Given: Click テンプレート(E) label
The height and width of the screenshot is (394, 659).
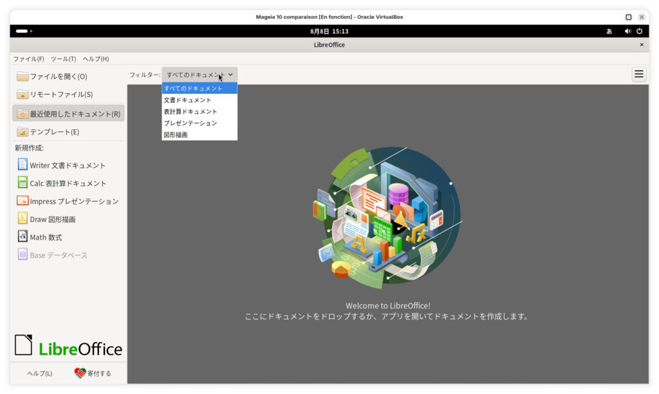Looking at the screenshot, I should point(55,132).
